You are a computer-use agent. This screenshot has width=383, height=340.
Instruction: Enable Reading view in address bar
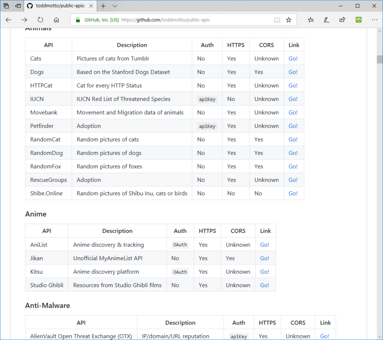(277, 20)
